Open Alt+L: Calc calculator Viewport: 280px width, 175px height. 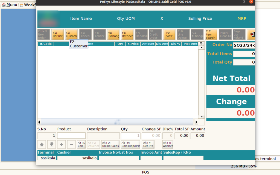point(81,144)
